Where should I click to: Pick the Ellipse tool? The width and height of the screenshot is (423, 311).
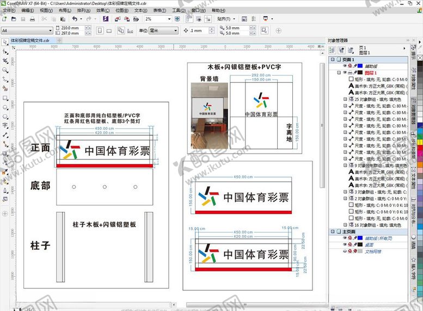tap(5, 107)
